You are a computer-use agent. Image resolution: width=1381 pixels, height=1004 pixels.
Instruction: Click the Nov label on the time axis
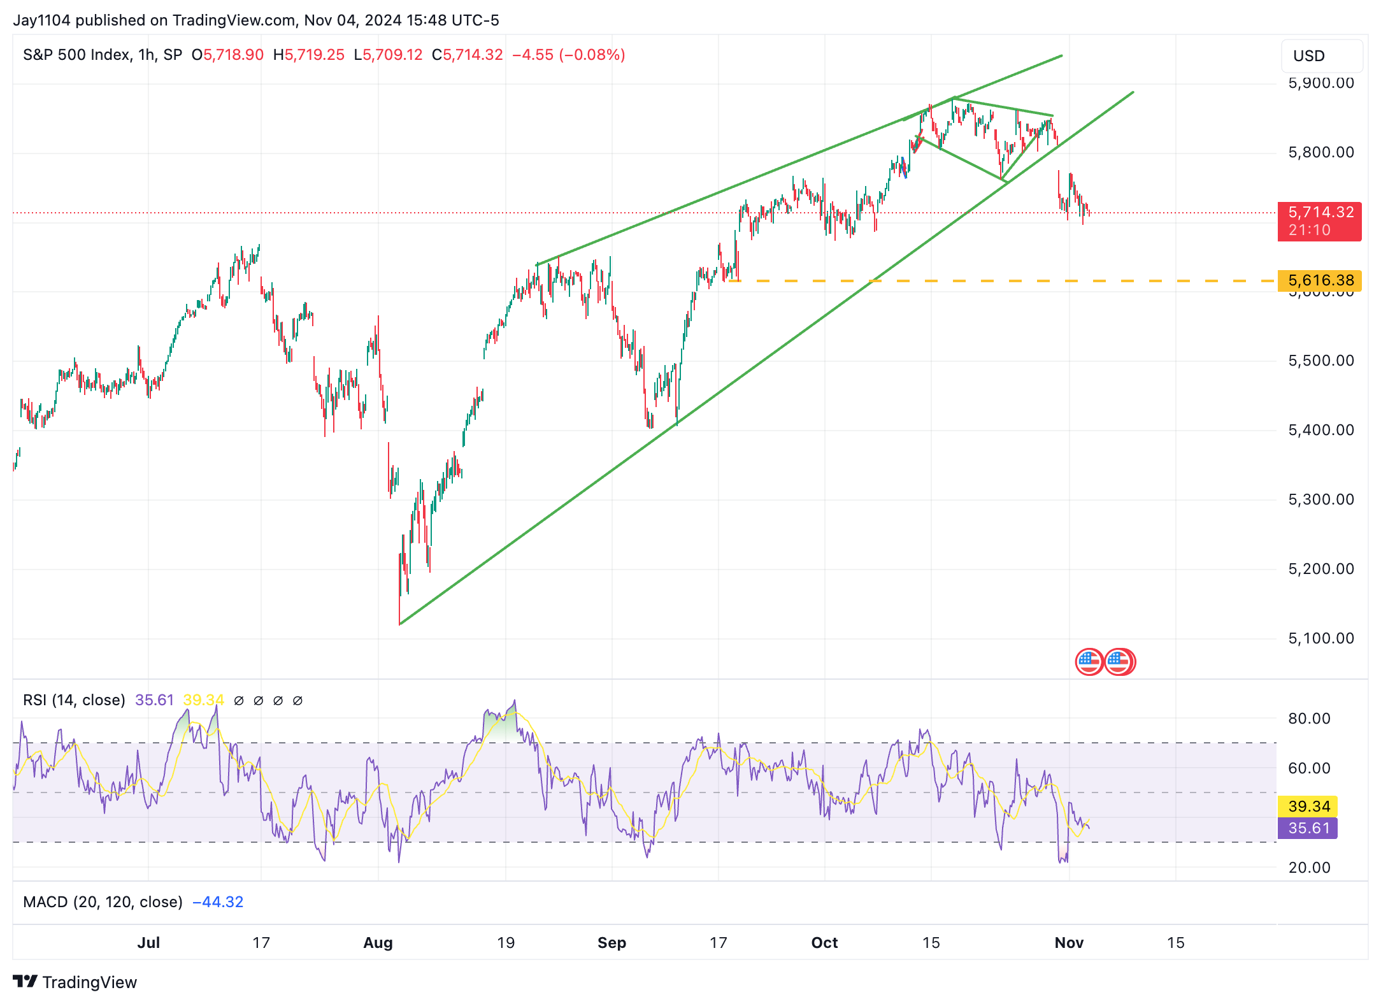1069,943
